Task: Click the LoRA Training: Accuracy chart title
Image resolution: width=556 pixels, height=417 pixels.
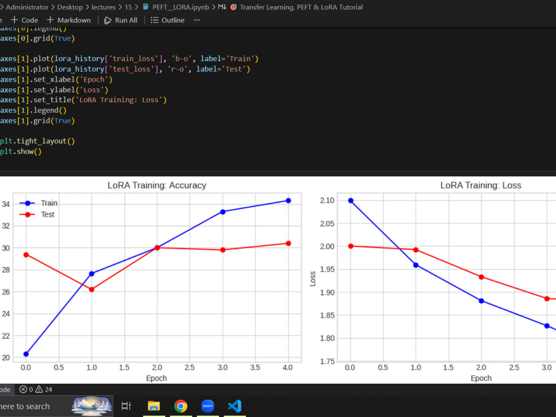Action: 157,186
